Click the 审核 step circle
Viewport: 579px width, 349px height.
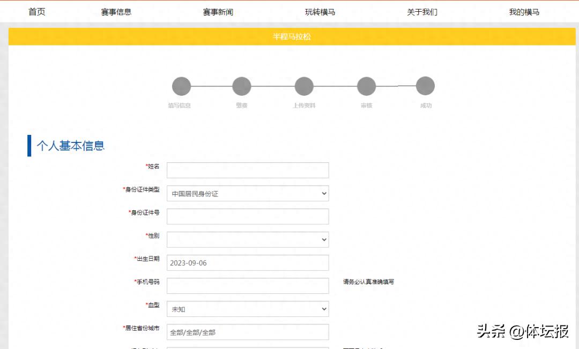(366, 86)
